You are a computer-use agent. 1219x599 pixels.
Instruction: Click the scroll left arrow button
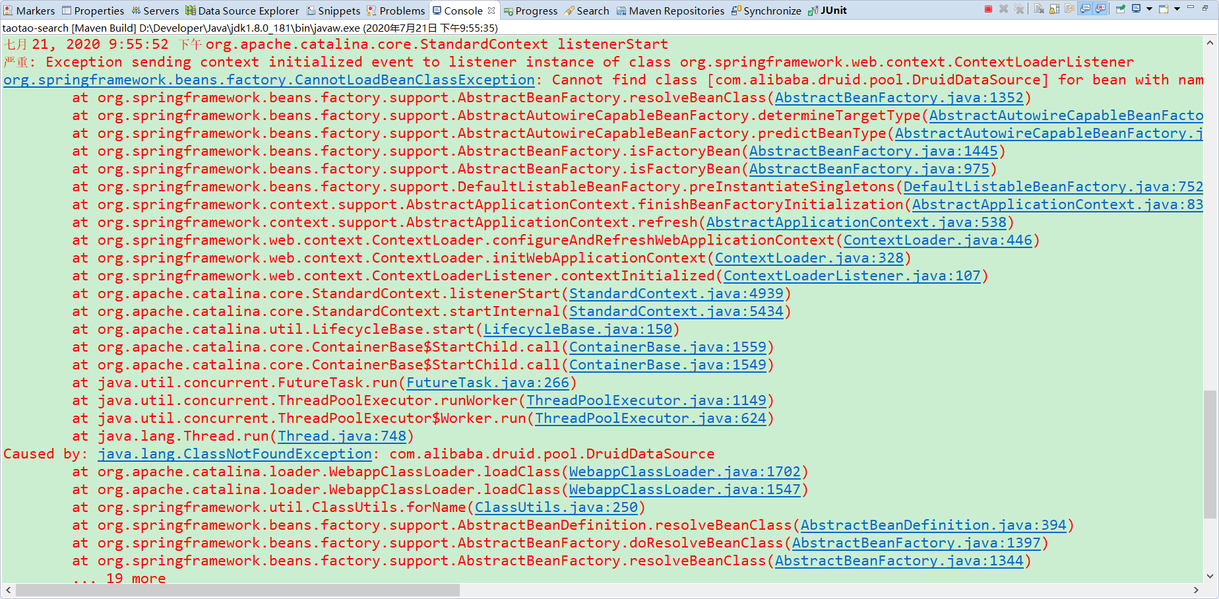point(8,590)
